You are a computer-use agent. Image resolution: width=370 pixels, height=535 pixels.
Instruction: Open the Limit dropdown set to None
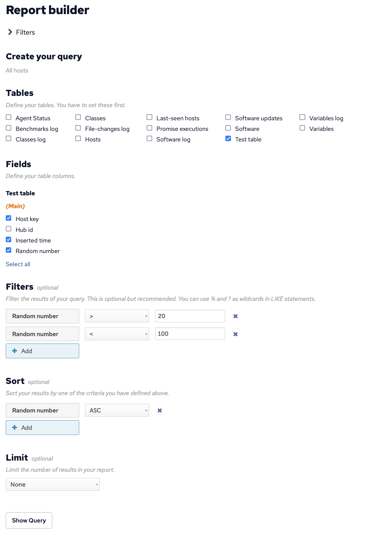[53, 484]
